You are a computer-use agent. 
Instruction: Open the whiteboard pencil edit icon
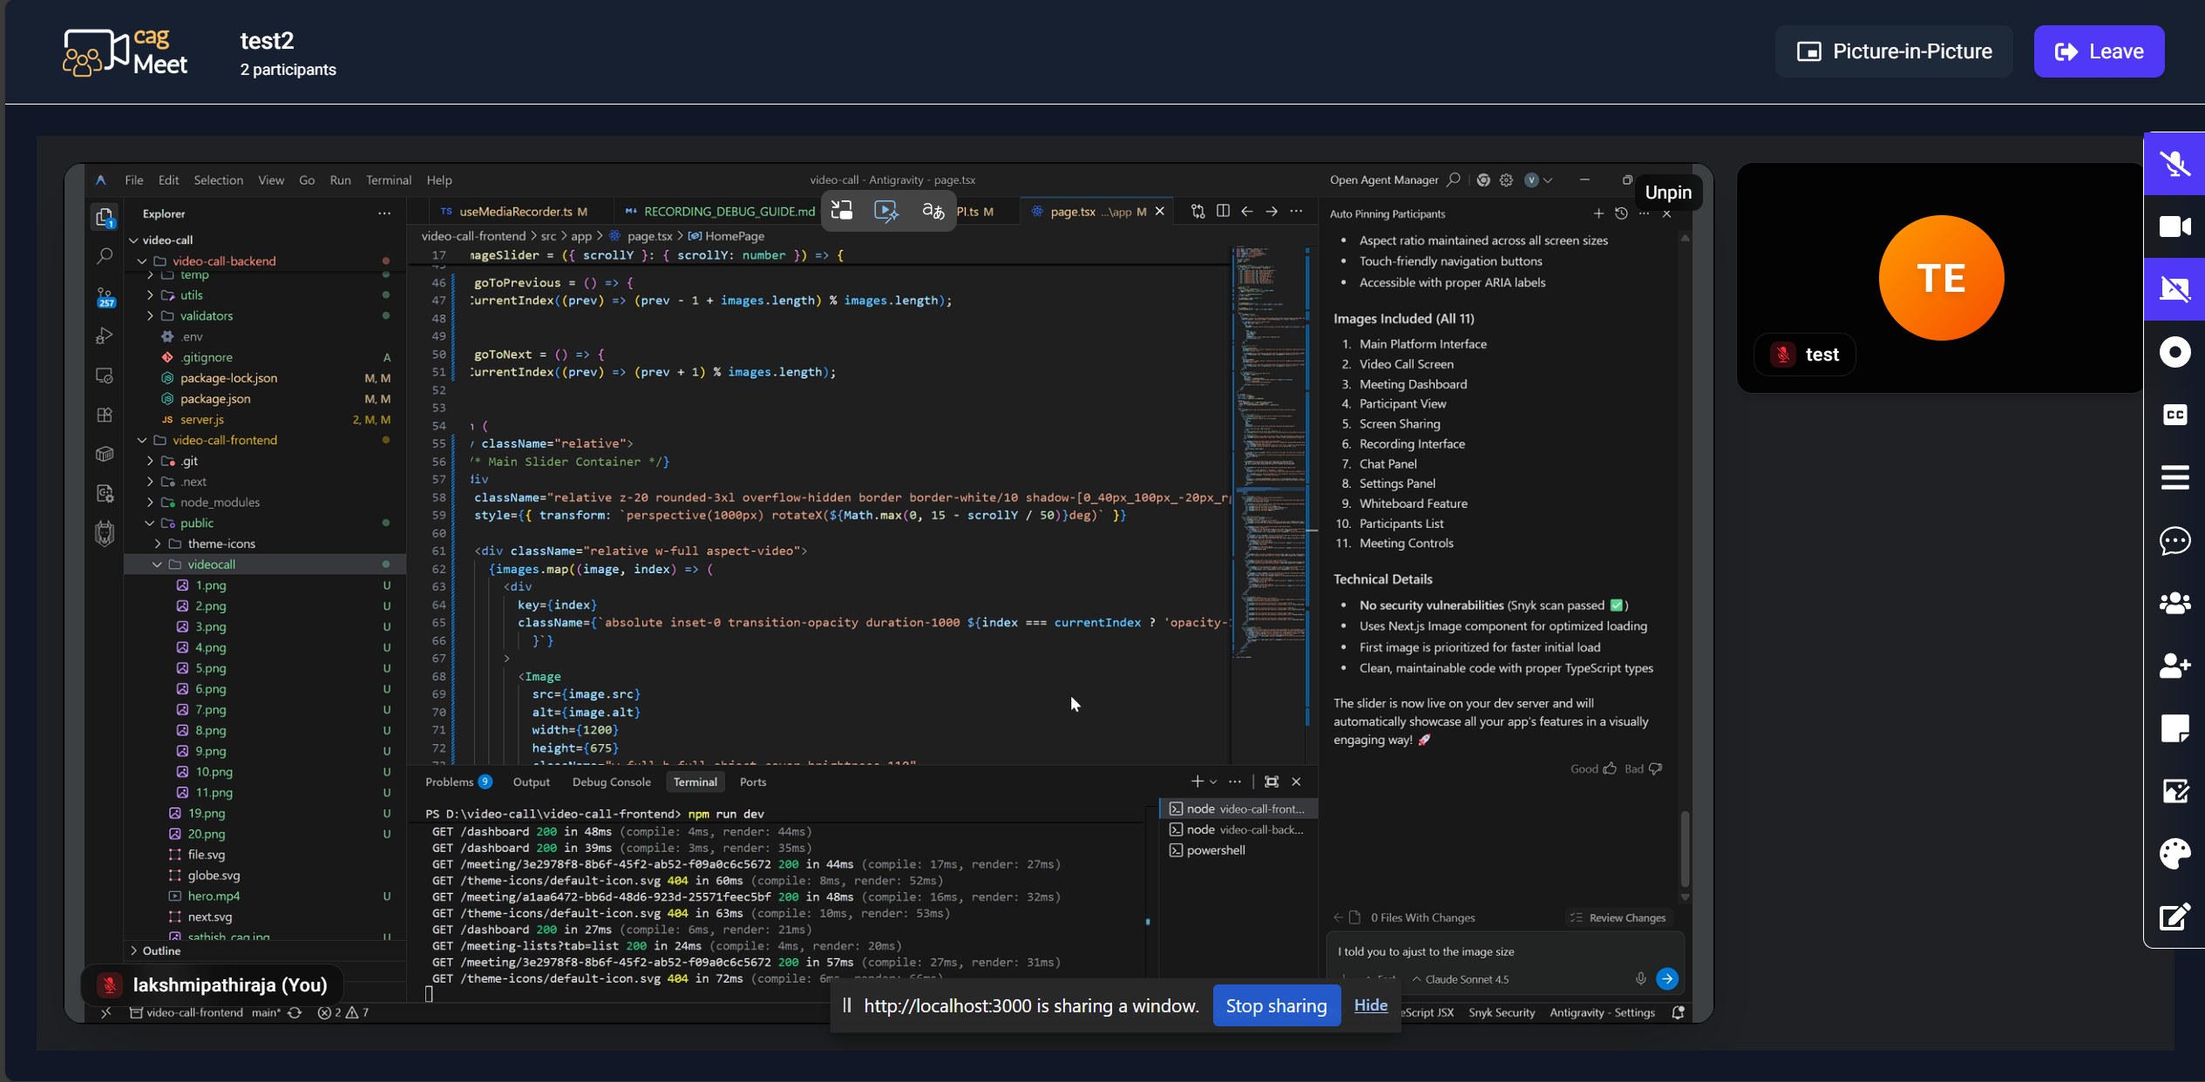(x=2174, y=916)
